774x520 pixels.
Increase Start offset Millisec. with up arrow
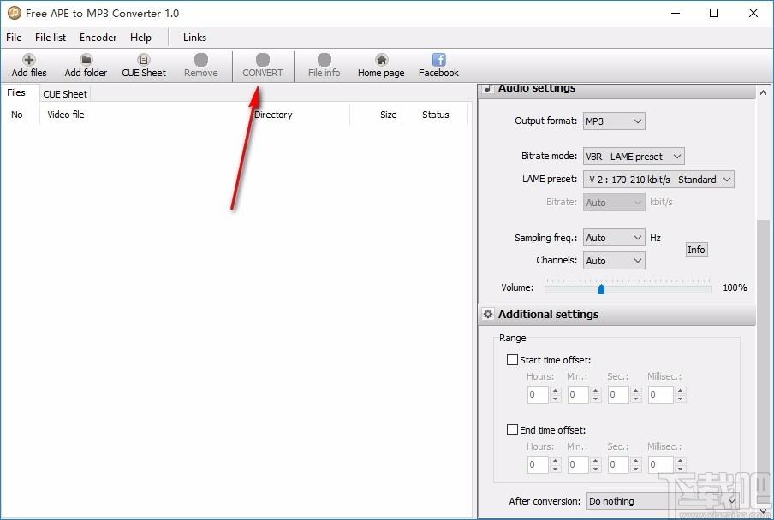coord(681,390)
